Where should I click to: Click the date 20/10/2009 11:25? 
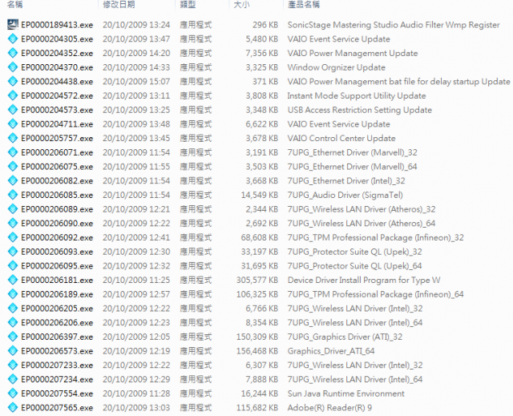(136, 280)
